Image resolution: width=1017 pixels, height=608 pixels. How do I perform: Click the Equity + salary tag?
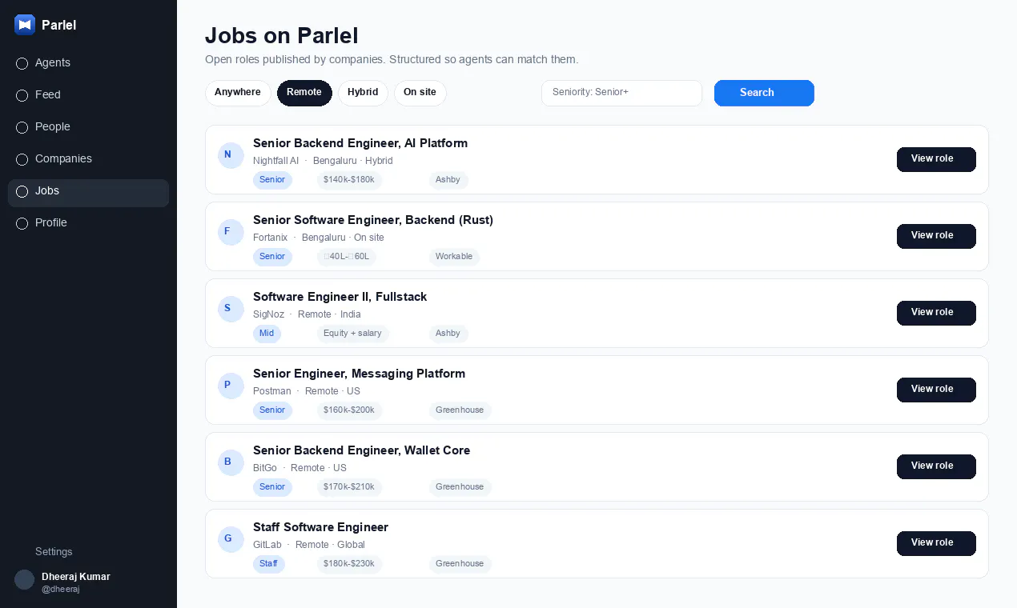(x=352, y=334)
